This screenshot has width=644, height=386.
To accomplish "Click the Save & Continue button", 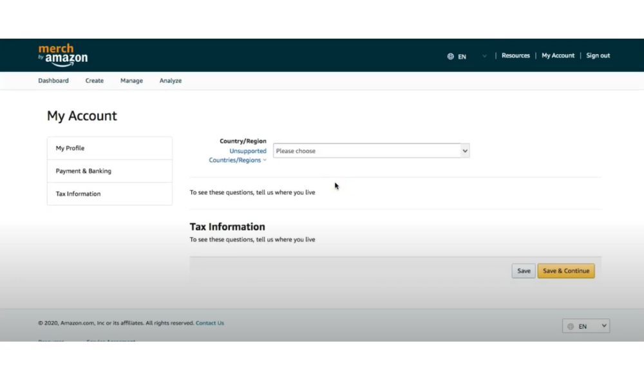I will [566, 271].
